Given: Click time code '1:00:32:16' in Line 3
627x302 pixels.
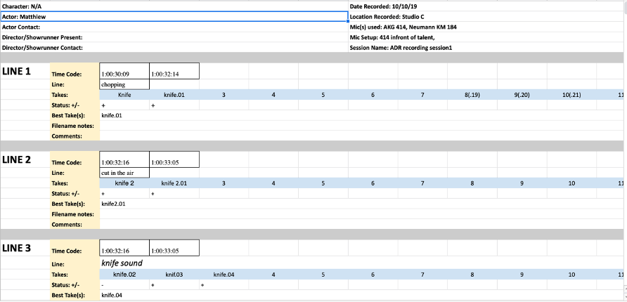Looking at the screenshot, I should point(124,248).
